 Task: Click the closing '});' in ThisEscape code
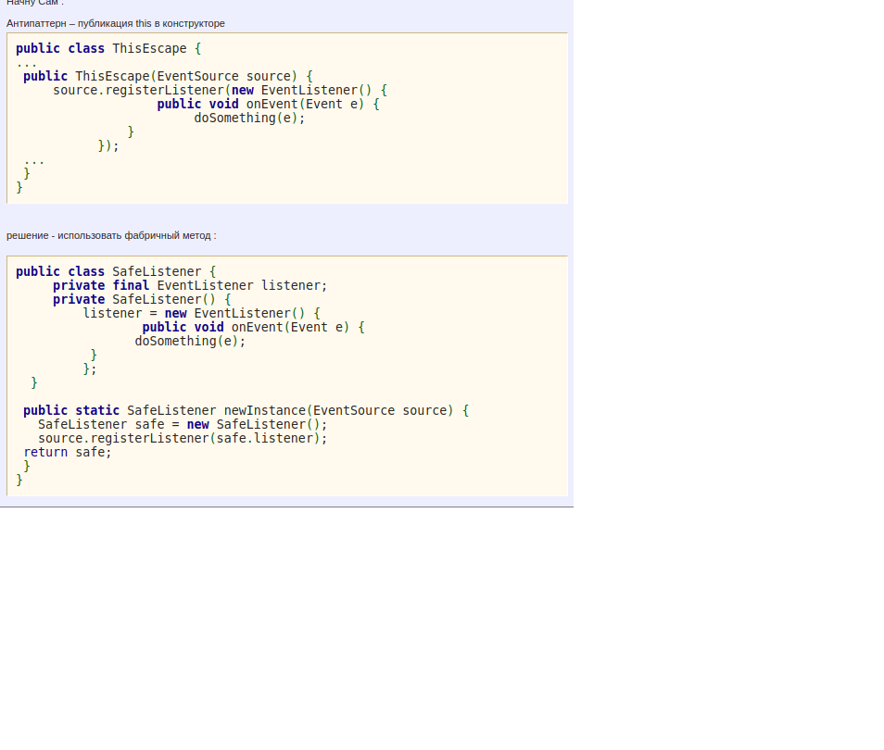click(x=108, y=145)
